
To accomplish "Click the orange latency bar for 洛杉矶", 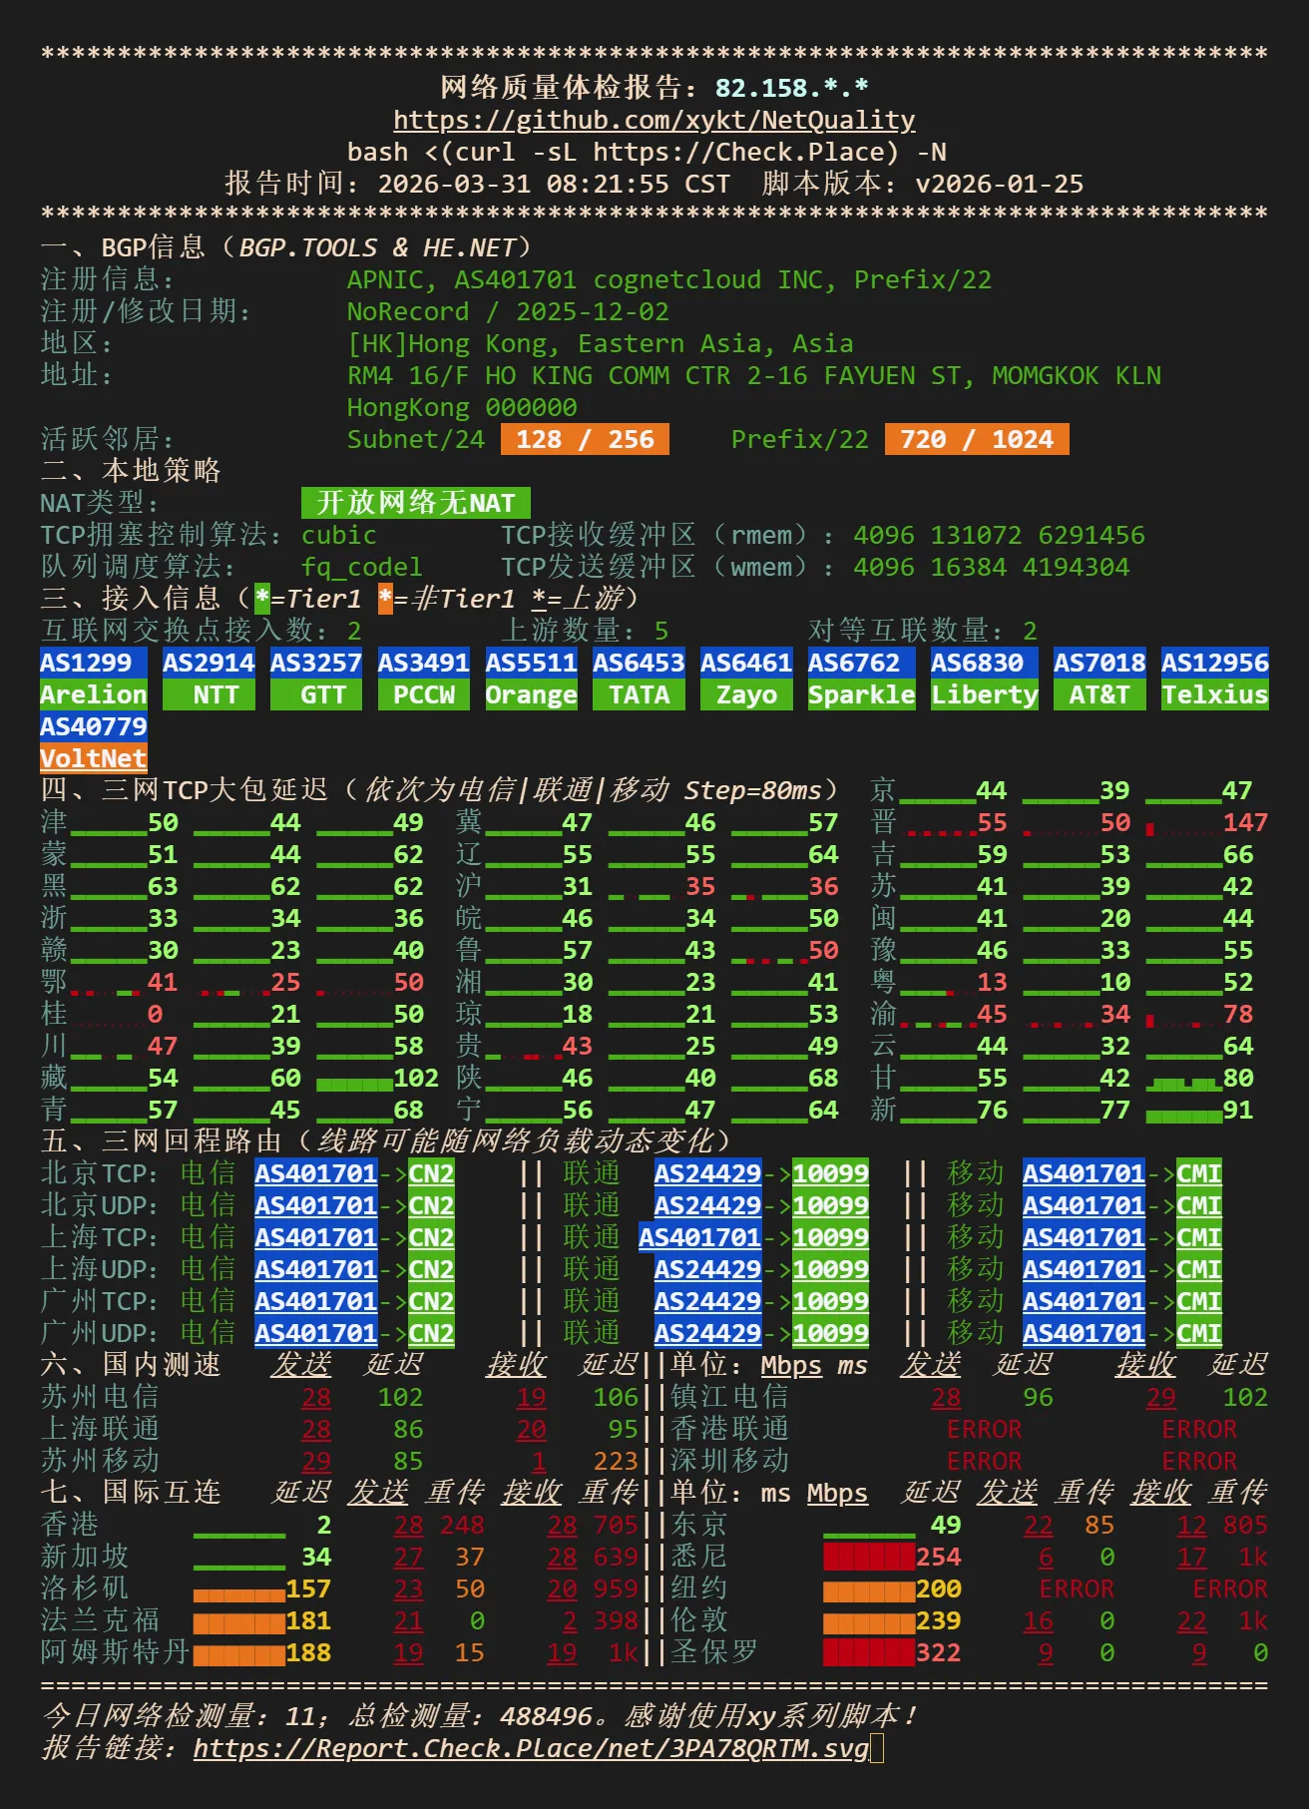I will (x=238, y=1588).
